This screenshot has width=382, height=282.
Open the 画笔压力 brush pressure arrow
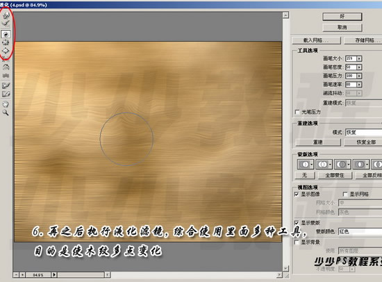pos(359,76)
